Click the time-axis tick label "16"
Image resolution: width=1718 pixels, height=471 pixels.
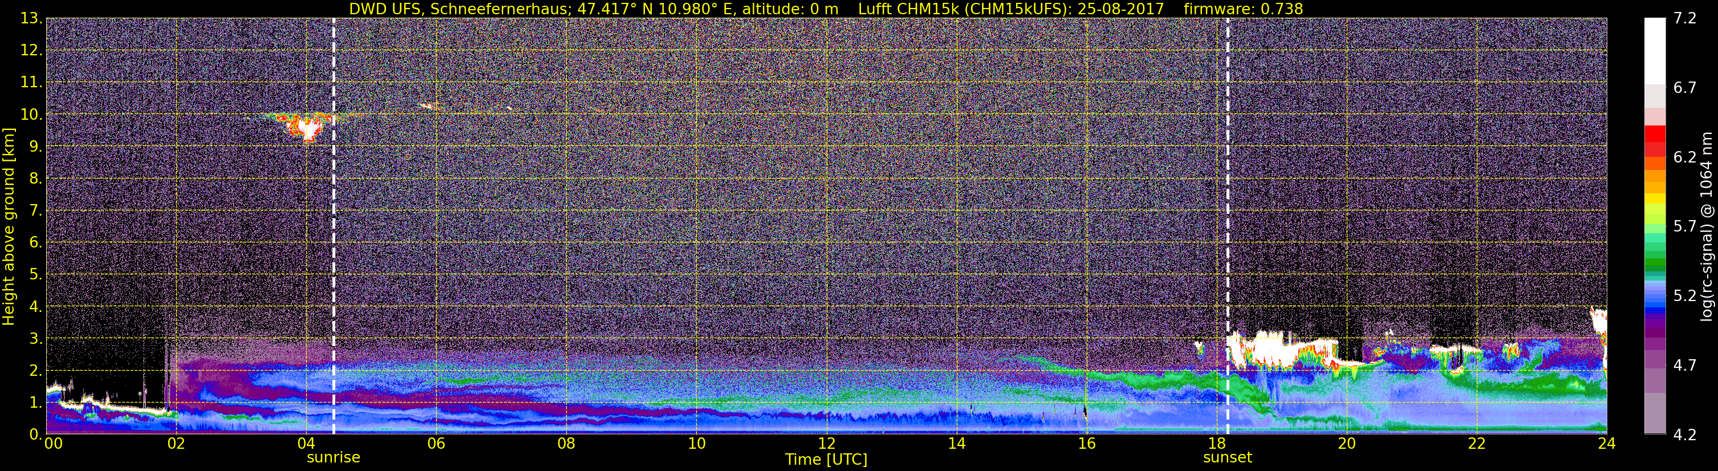pyautogui.click(x=1086, y=444)
